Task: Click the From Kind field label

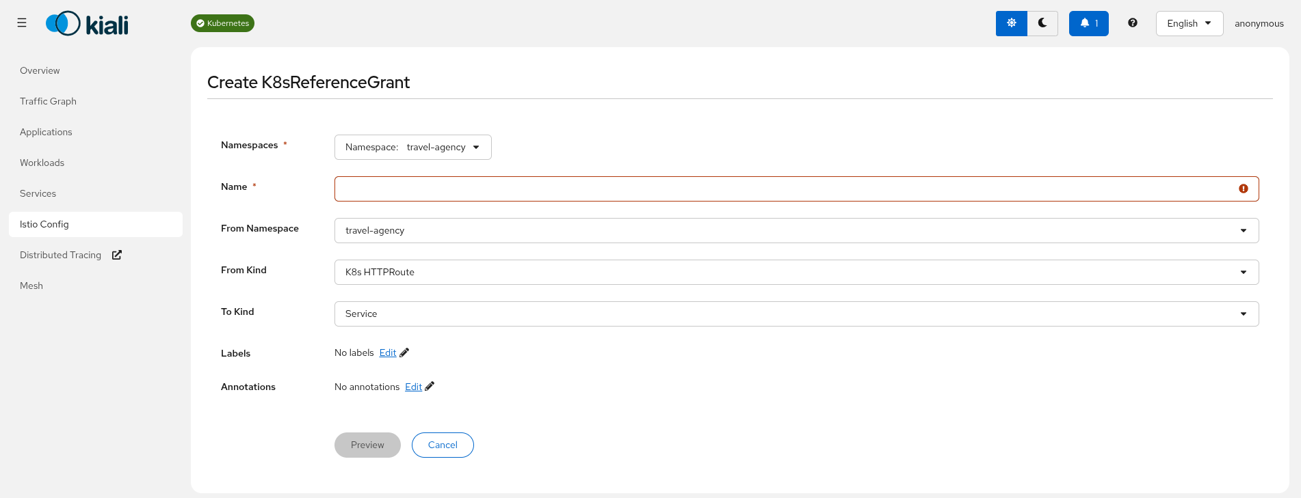Action: (x=244, y=270)
